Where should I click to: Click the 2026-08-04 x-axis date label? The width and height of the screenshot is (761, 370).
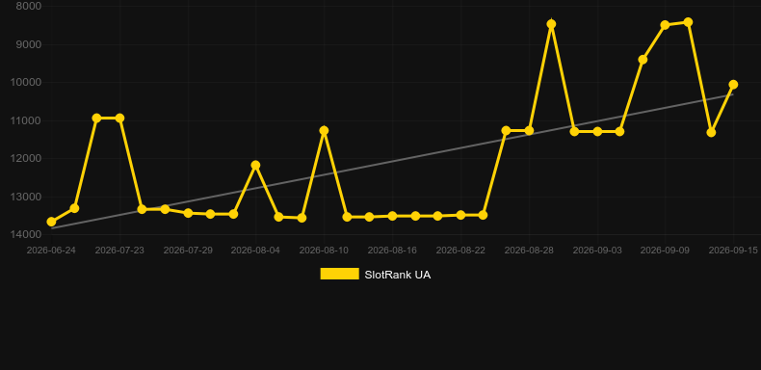(x=256, y=251)
